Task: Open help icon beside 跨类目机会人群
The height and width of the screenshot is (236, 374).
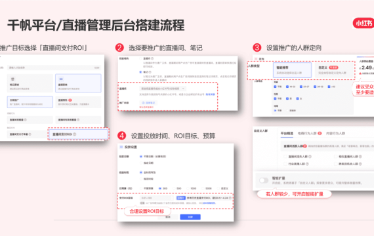Action: pos(360,164)
